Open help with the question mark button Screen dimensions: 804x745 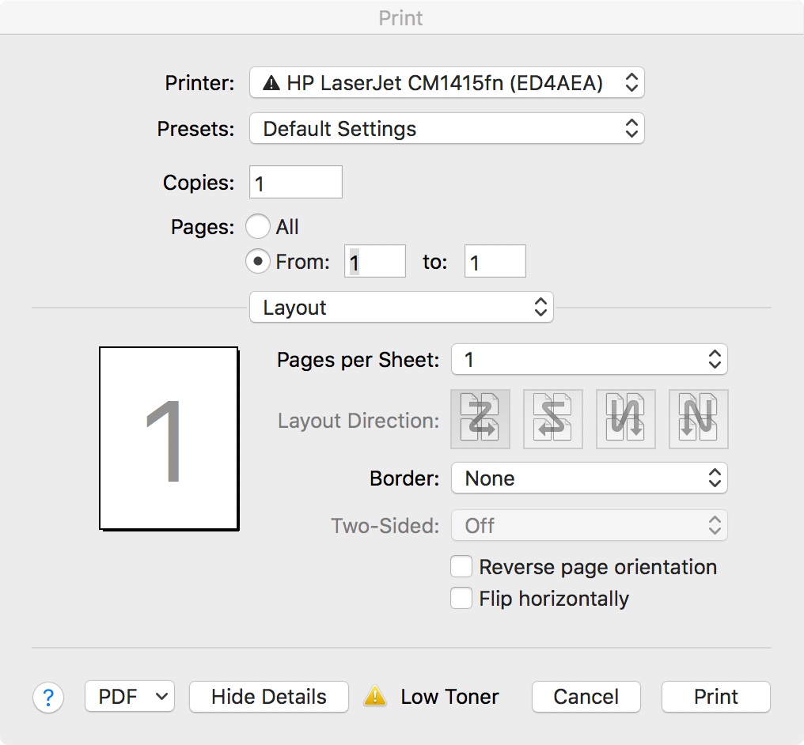[x=48, y=698]
